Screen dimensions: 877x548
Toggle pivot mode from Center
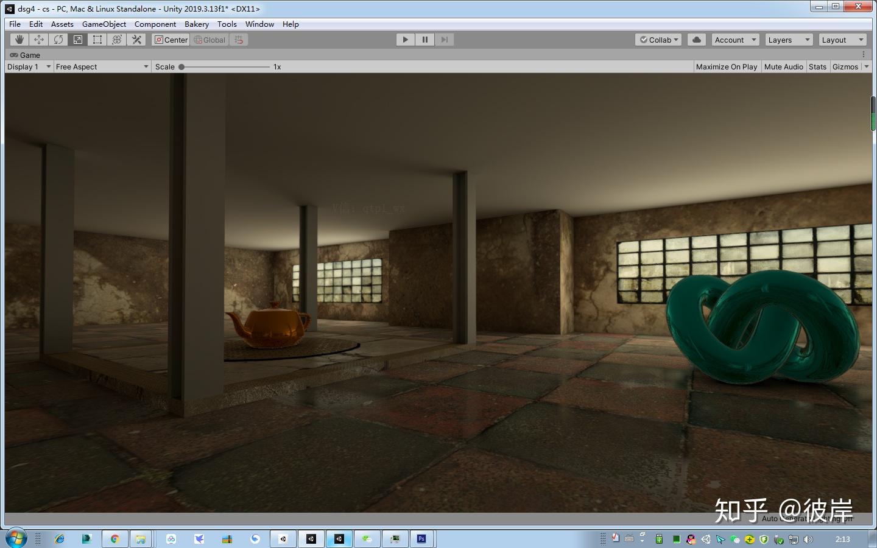(x=171, y=40)
